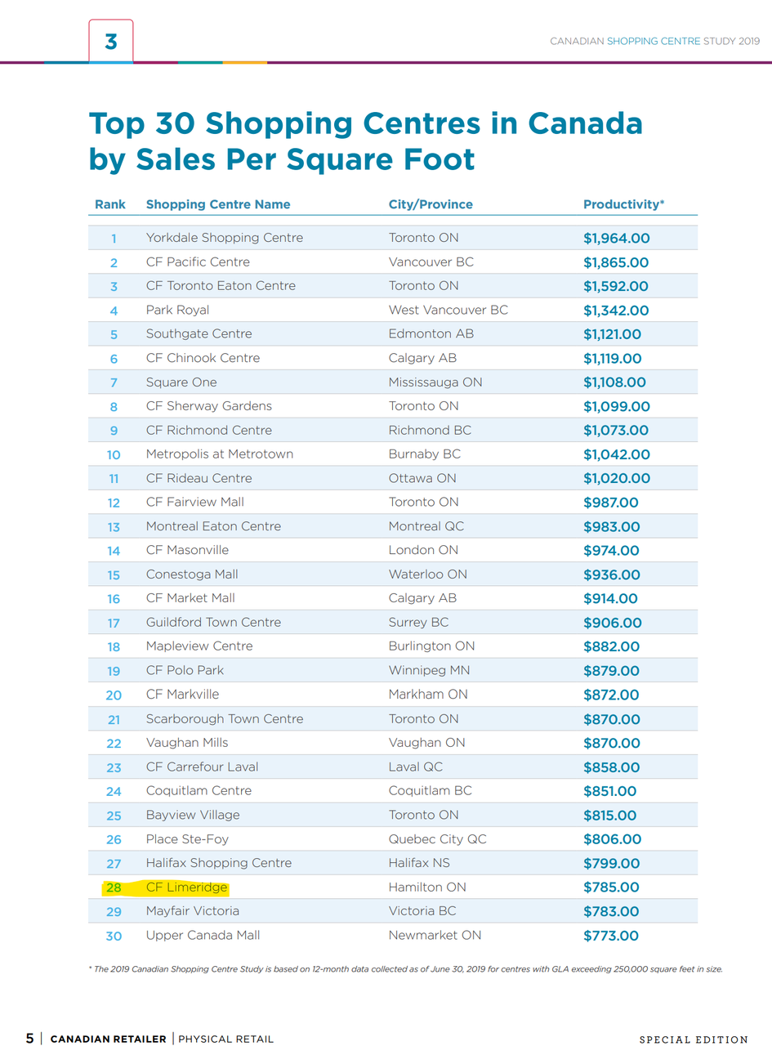The width and height of the screenshot is (772, 1046).
Task: Click the Rank column header
Action: [110, 204]
